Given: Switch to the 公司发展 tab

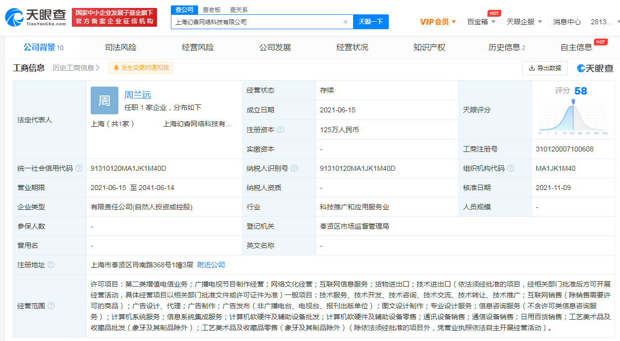Looking at the screenshot, I should coord(275,48).
